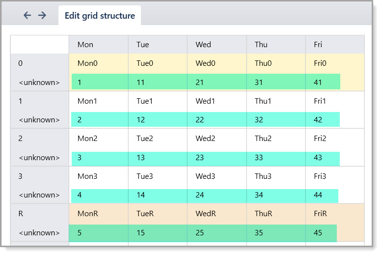Open the Edit grid structure tab

[100, 16]
